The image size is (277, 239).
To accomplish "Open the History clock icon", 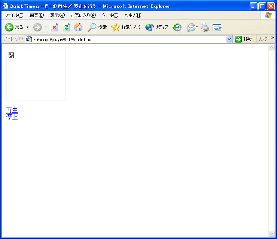I will point(177,27).
